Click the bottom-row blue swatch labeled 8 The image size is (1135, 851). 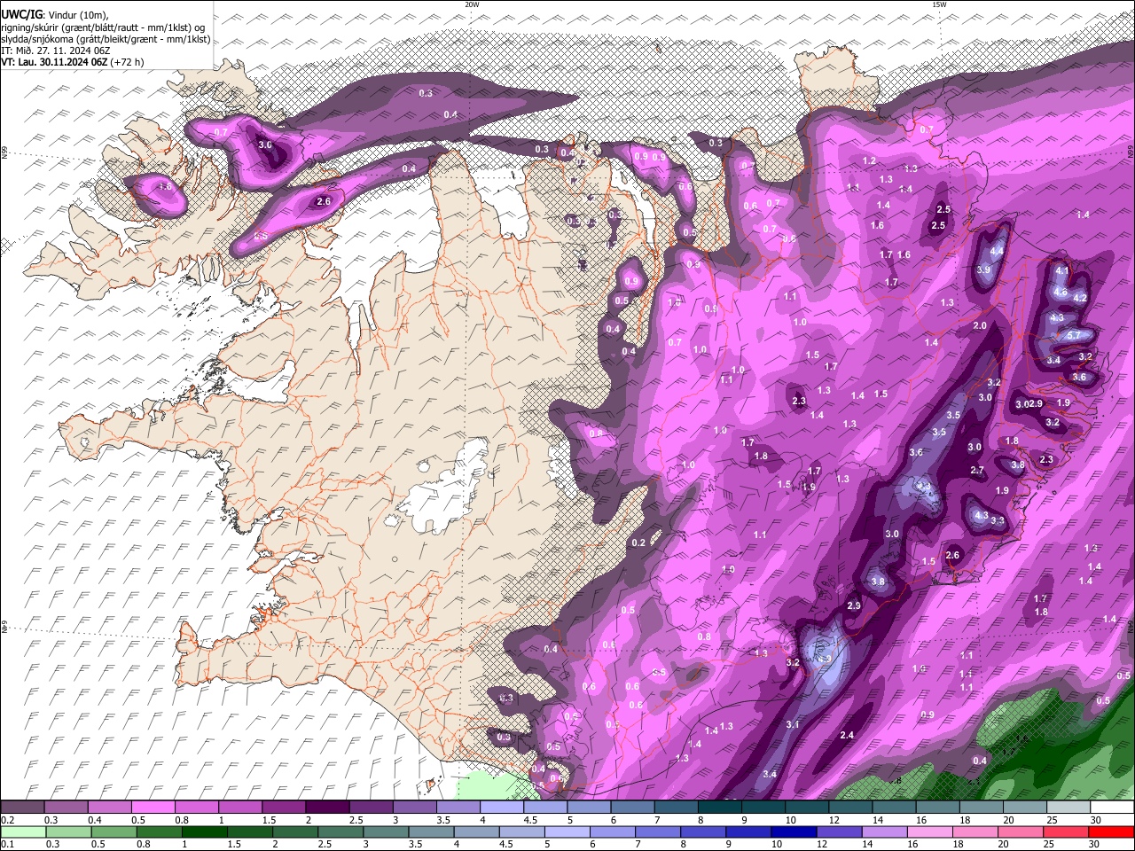pyautogui.click(x=705, y=831)
